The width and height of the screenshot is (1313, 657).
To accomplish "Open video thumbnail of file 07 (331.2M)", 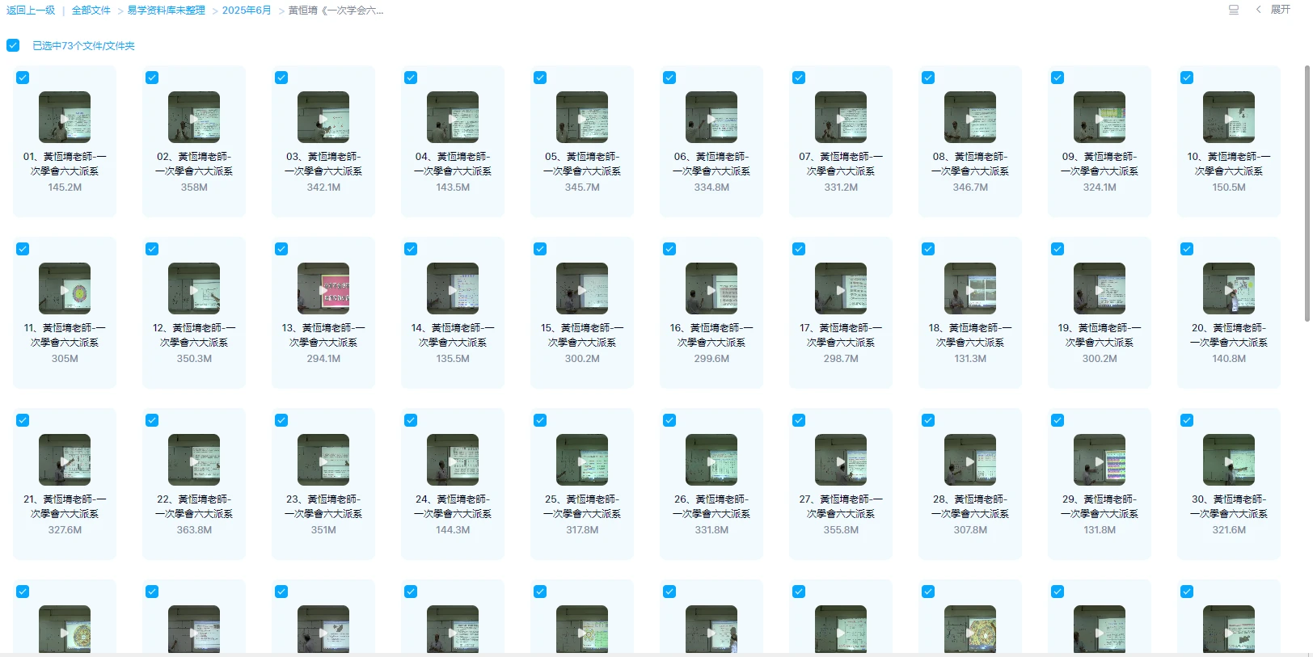I will [841, 117].
